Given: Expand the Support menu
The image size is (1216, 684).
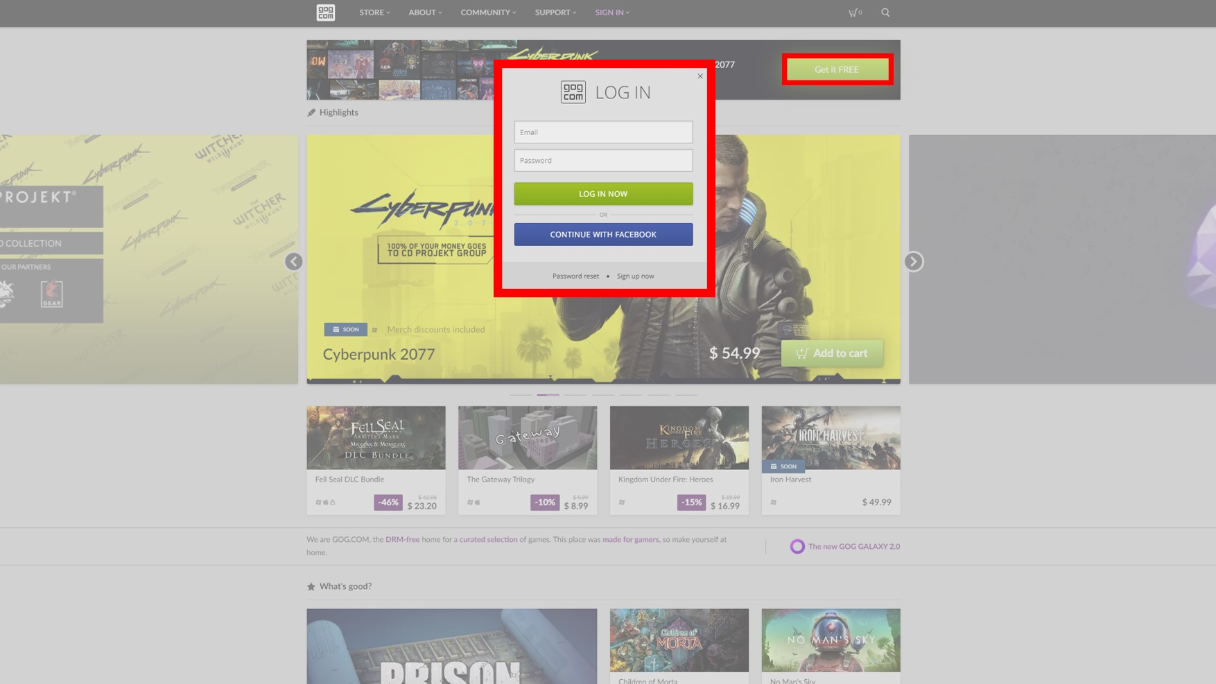Looking at the screenshot, I should tap(555, 12).
